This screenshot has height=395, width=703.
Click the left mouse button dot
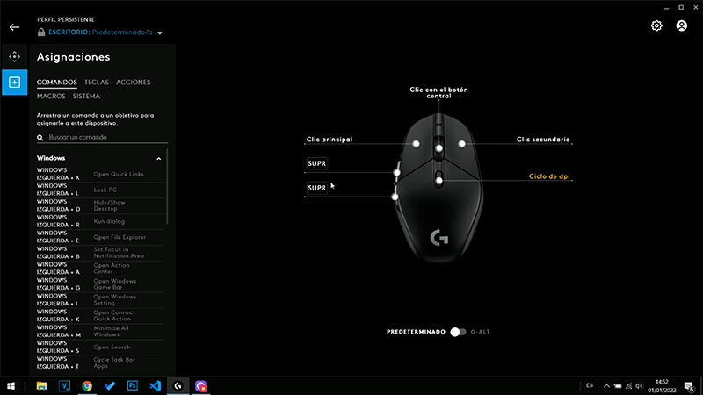tap(416, 144)
